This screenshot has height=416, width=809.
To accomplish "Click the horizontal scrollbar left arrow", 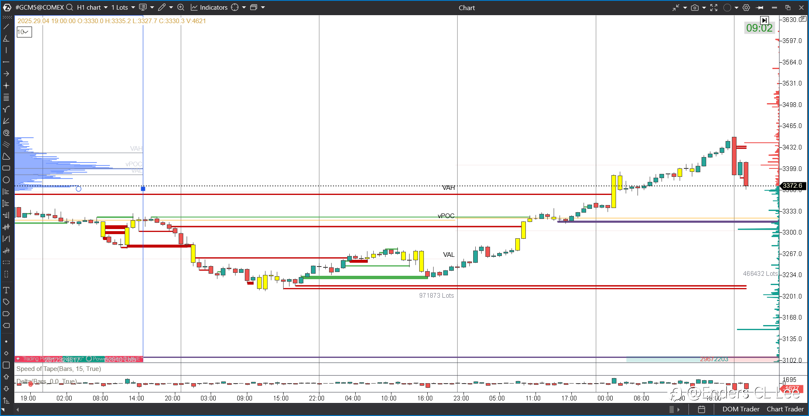I will [17, 409].
